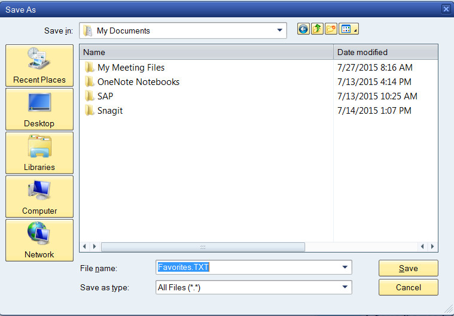Screen dimensions: 454x316
Task: Browse the Network location
Action: tap(39, 240)
